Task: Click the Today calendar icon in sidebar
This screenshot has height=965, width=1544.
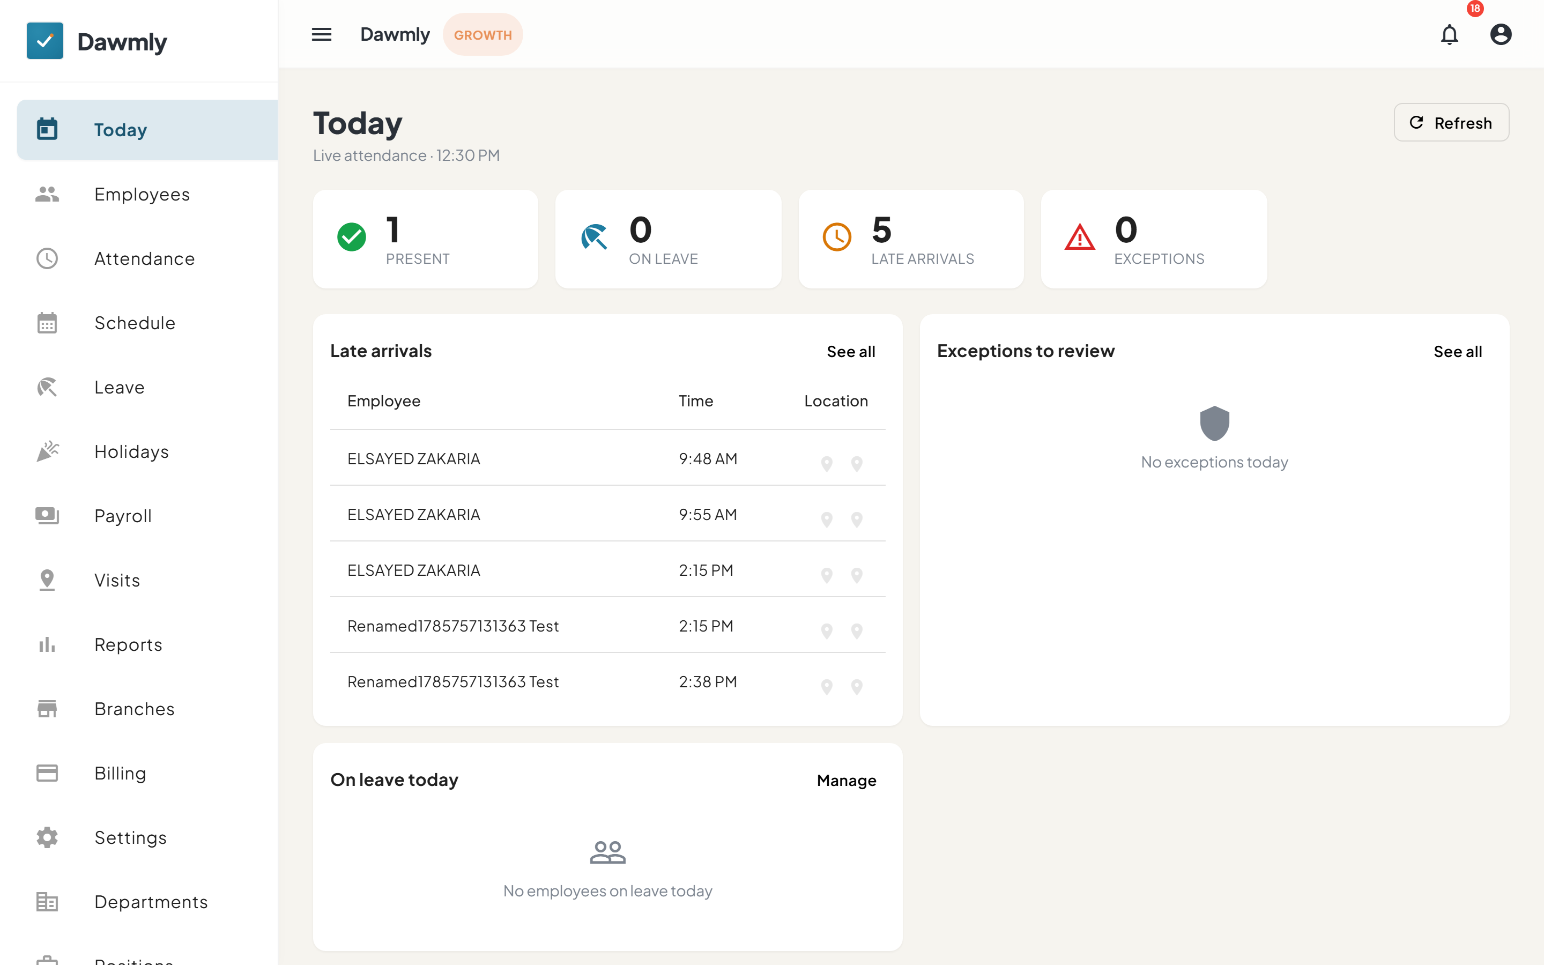Action: coord(47,129)
